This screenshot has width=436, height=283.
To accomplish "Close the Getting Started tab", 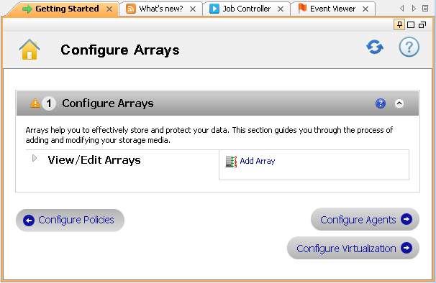I will point(109,9).
